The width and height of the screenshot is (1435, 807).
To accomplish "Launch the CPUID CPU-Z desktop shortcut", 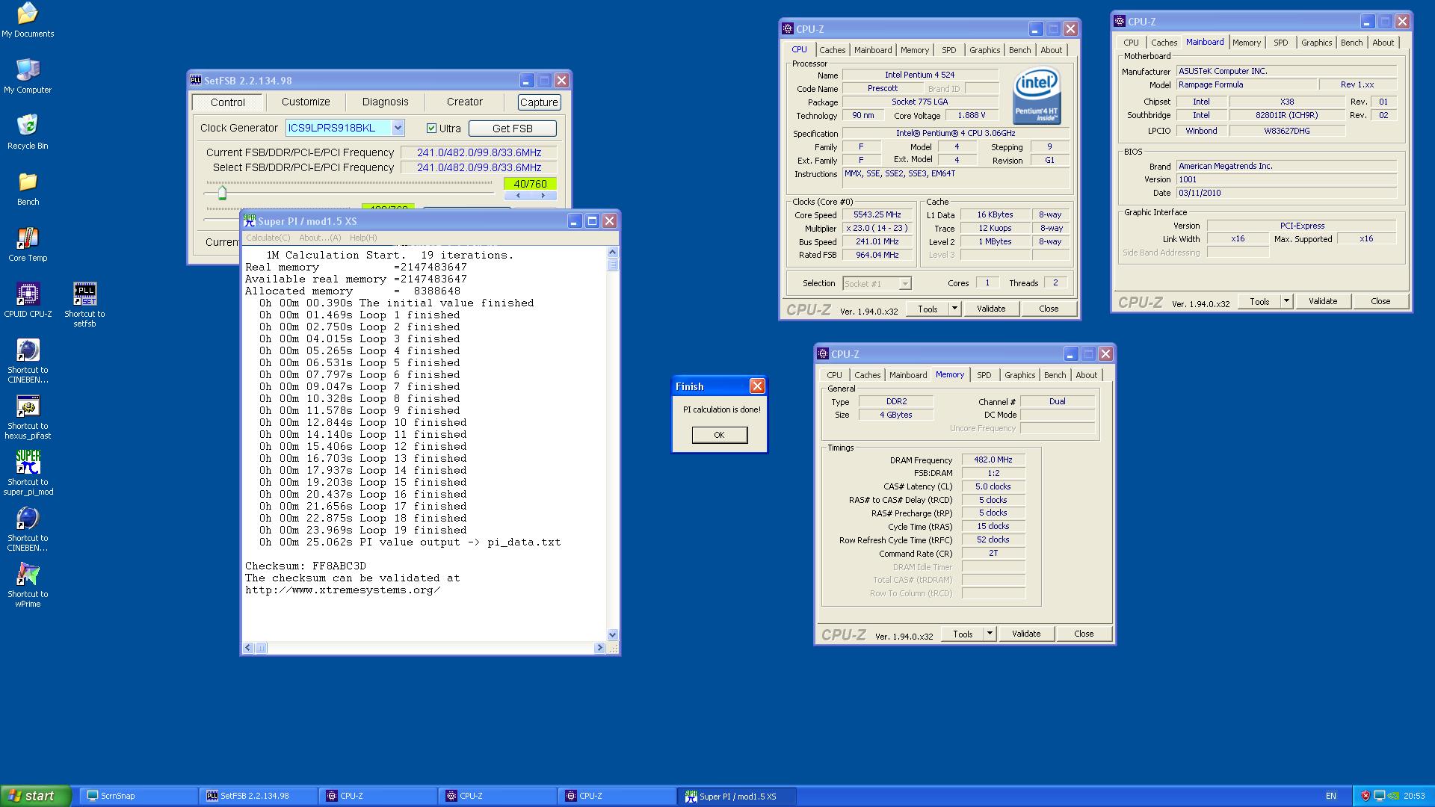I will pyautogui.click(x=28, y=300).
